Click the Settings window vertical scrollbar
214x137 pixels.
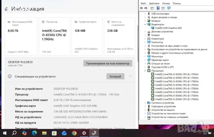138,44
